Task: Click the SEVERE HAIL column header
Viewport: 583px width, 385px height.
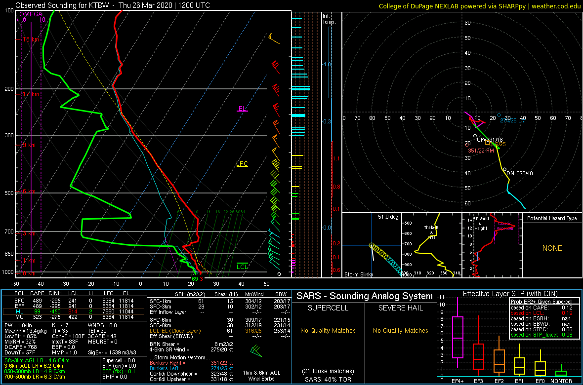Action: coord(401,309)
